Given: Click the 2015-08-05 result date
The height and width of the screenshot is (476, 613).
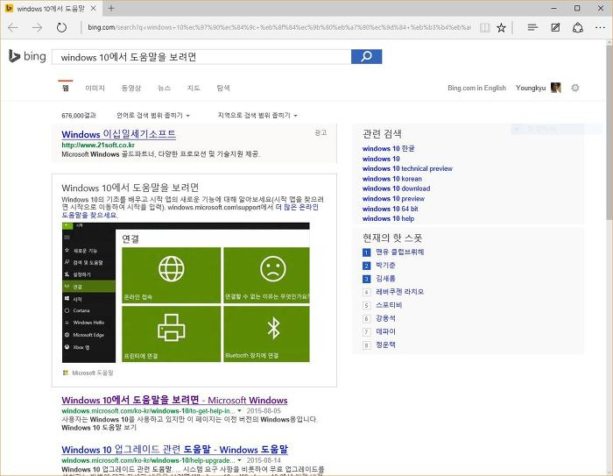Looking at the screenshot, I should tap(264, 411).
